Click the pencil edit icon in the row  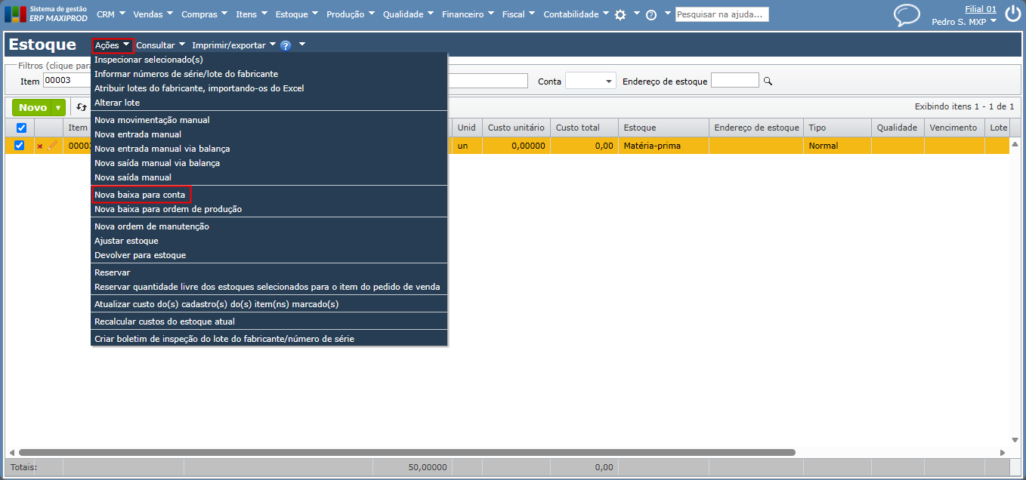point(52,146)
